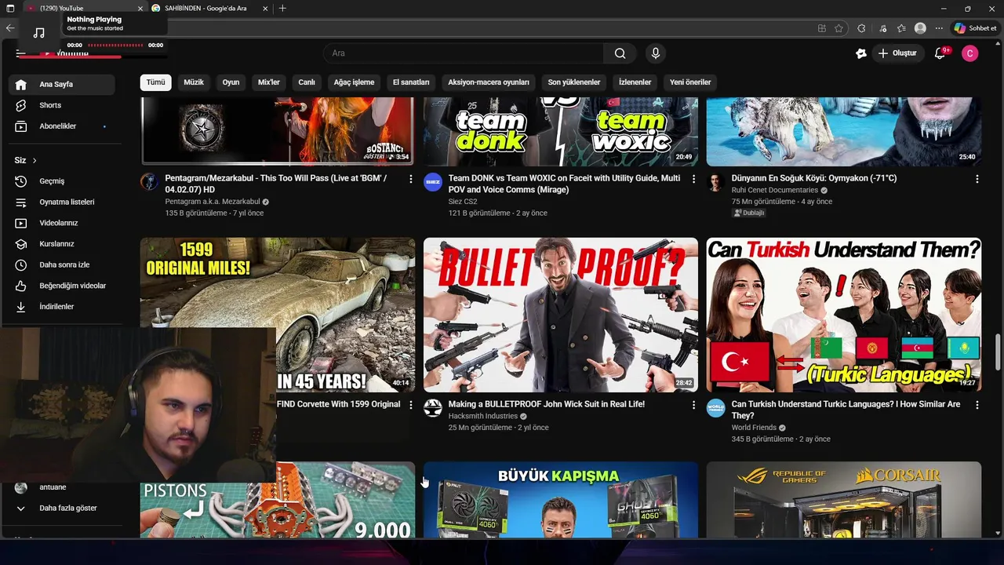Screen dimensions: 1004x565
Task: Open the YouTube hamburger guide menu
Action: coord(20,53)
